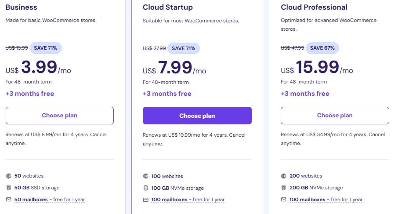Click the storage icon for 50 GB SSD
The height and width of the screenshot is (214, 398).
(x=8, y=188)
